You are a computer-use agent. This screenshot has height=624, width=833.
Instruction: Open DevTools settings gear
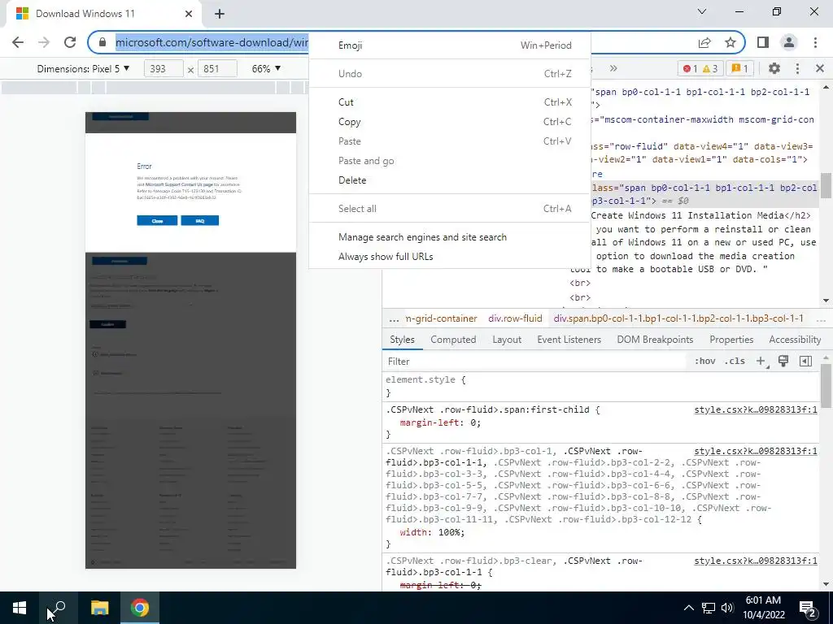774,68
